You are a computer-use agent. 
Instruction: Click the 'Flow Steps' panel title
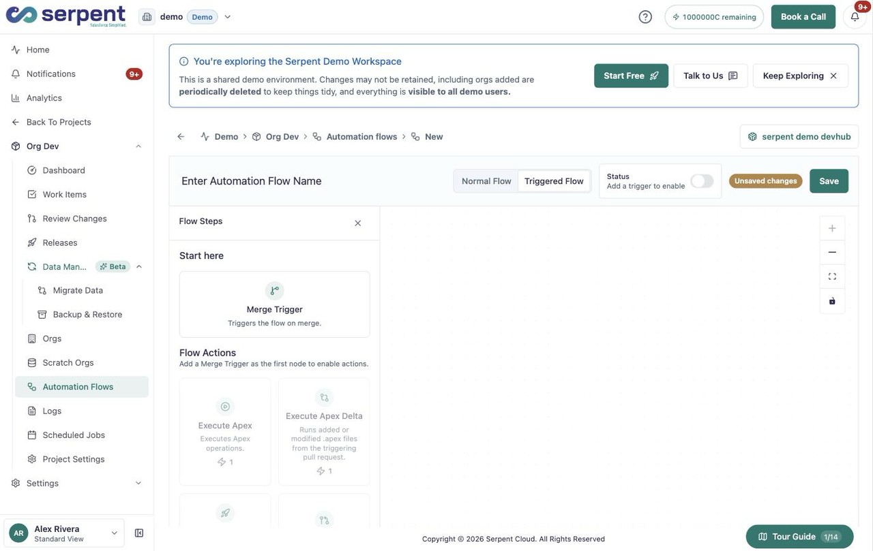(x=201, y=221)
